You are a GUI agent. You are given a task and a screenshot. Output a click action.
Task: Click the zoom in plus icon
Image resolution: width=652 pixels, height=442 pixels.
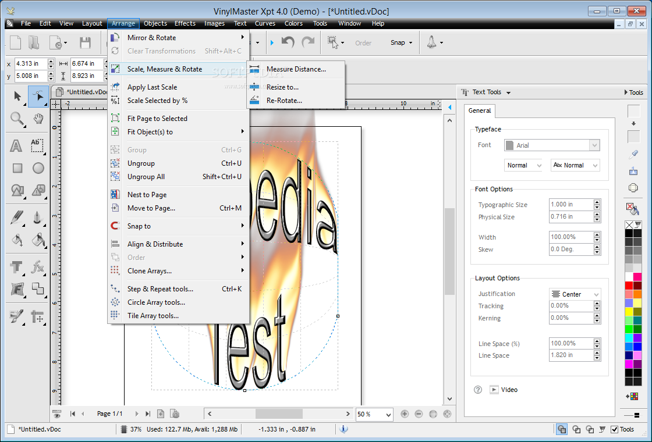pos(405,414)
